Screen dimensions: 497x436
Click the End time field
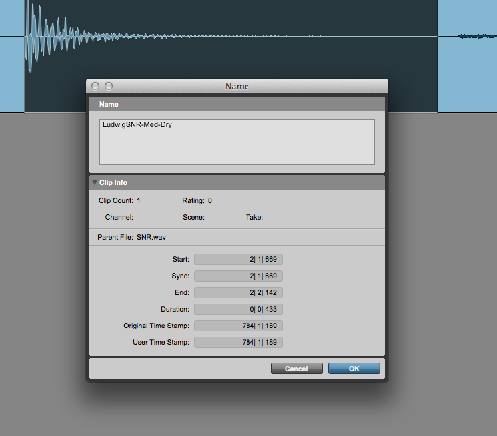(239, 292)
